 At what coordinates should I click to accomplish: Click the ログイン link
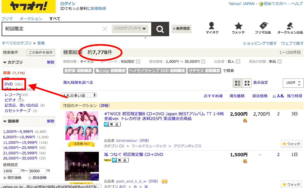click(x=68, y=4)
